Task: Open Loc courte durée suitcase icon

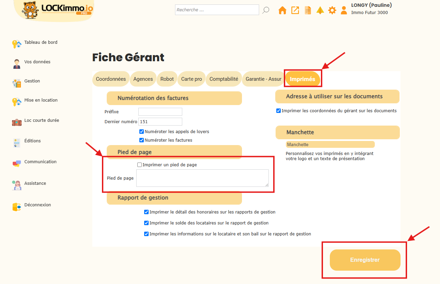Action: click(x=17, y=122)
